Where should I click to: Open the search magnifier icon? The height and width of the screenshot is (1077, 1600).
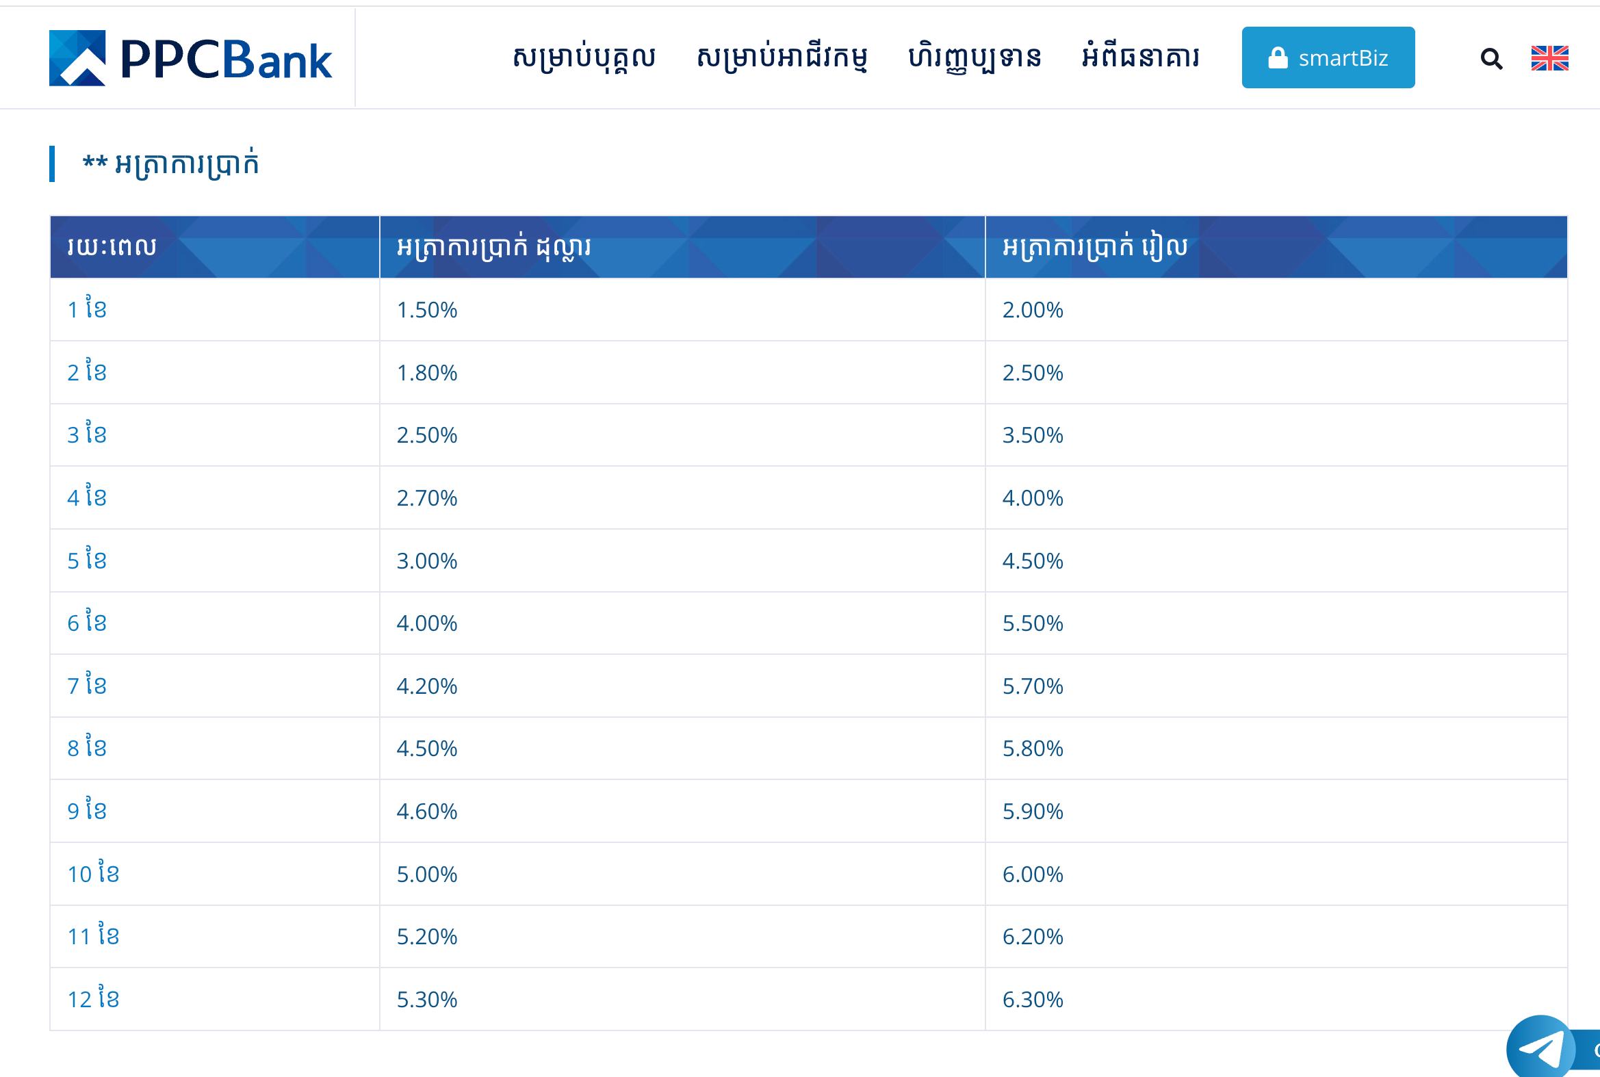click(x=1491, y=59)
